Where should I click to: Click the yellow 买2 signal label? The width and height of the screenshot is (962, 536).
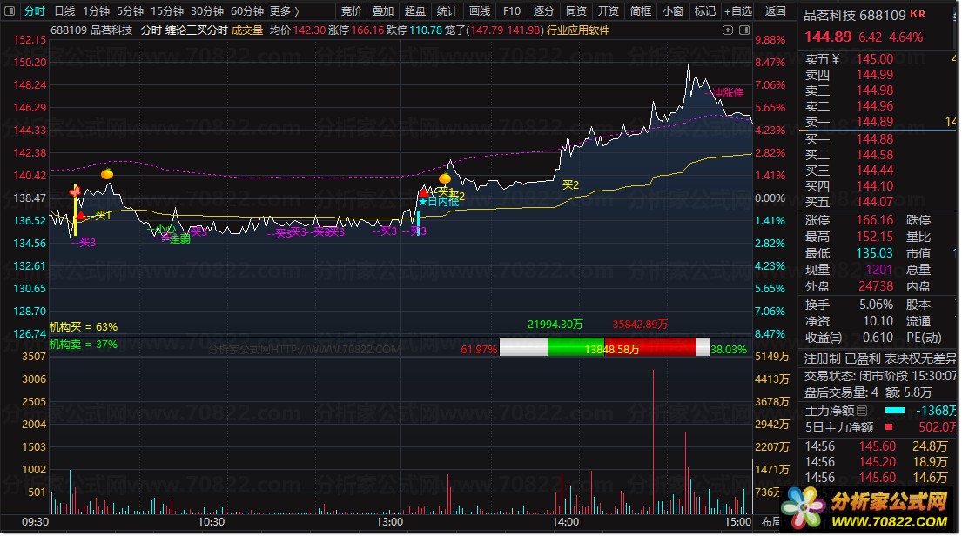pos(570,184)
